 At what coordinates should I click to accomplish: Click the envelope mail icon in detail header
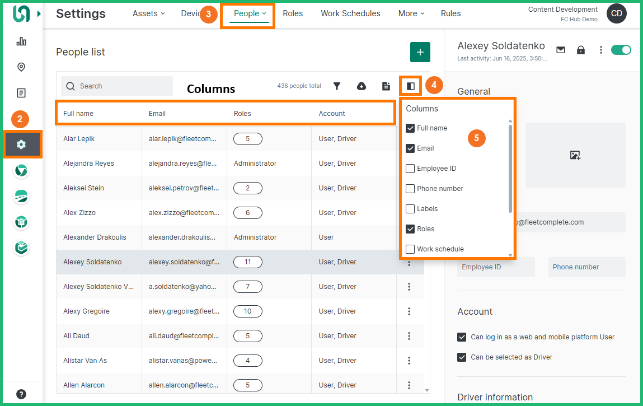tap(561, 50)
